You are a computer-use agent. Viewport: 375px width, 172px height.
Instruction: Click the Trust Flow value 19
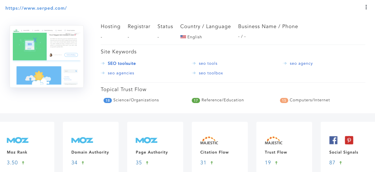268,163
